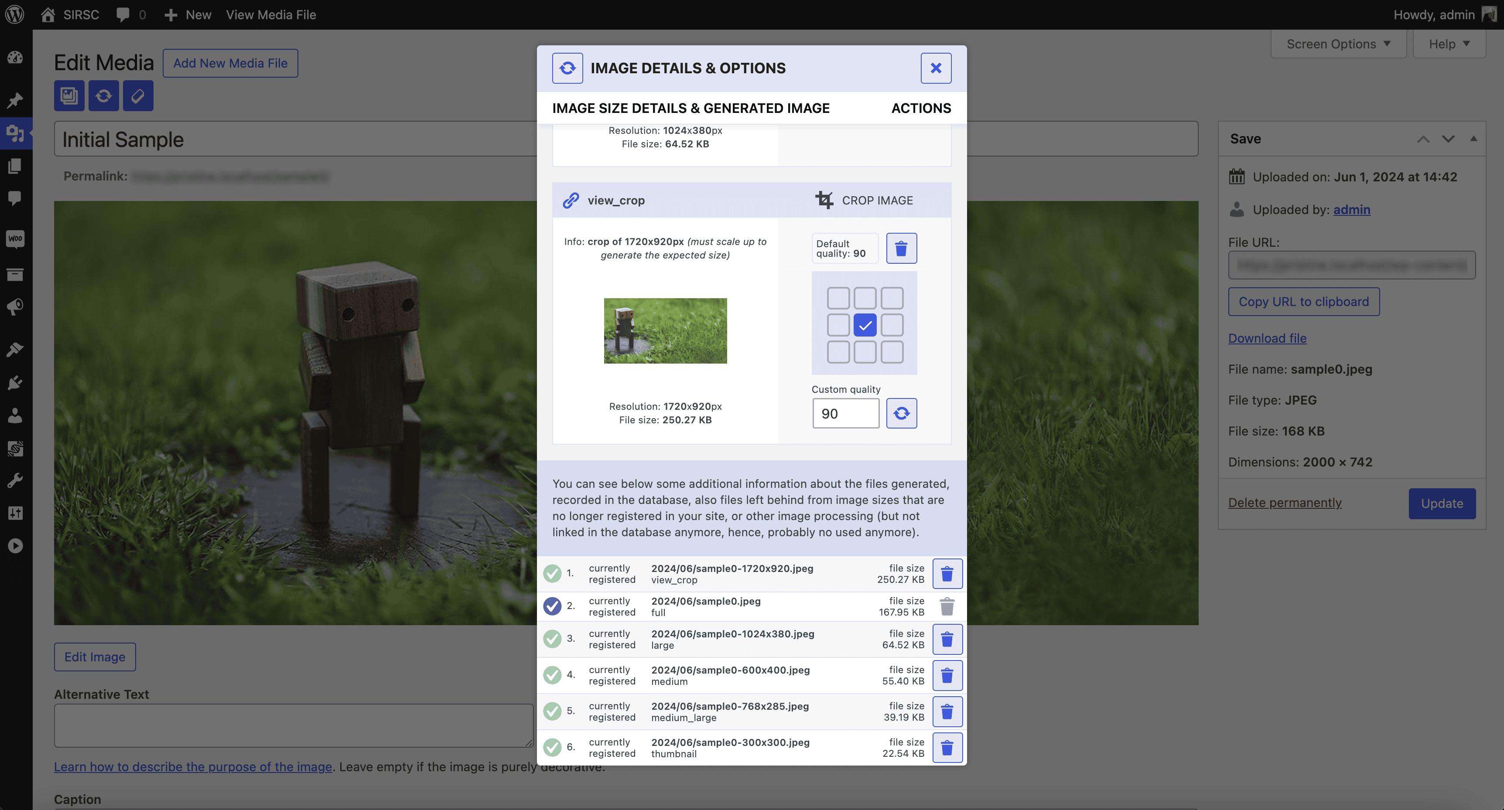Click the File URL field
This screenshot has height=810, width=1504.
coord(1352,265)
